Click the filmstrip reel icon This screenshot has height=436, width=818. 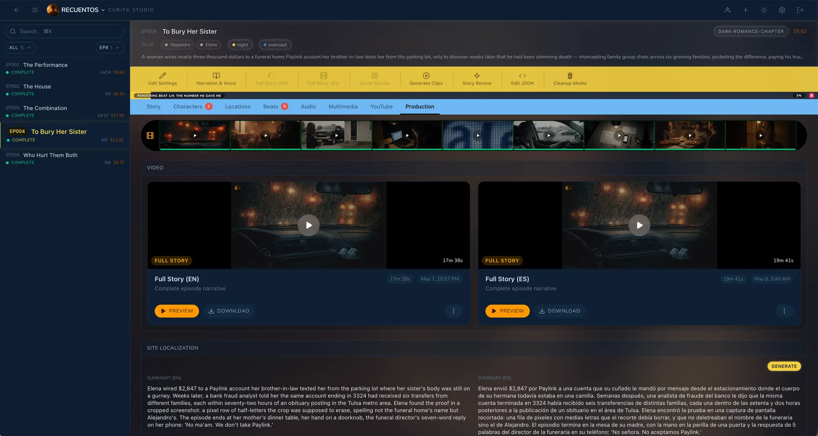click(x=150, y=135)
